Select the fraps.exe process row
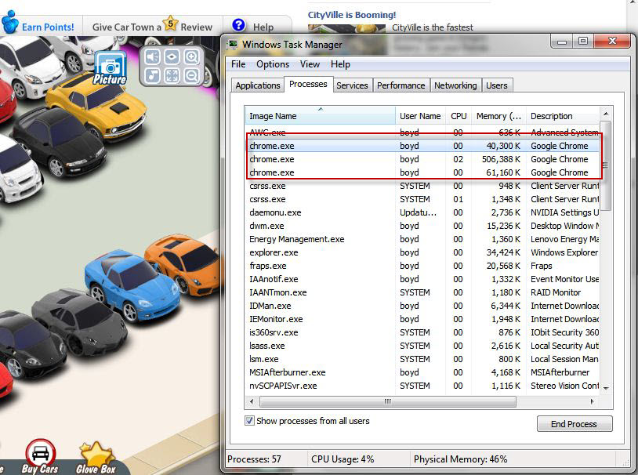 click(x=422, y=266)
